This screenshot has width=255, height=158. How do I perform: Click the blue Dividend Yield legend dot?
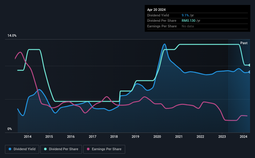(x=10, y=149)
